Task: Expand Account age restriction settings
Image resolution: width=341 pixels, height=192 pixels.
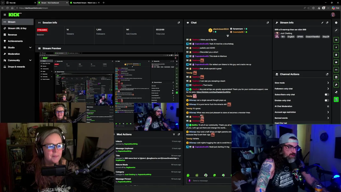Action: [x=328, y=112]
